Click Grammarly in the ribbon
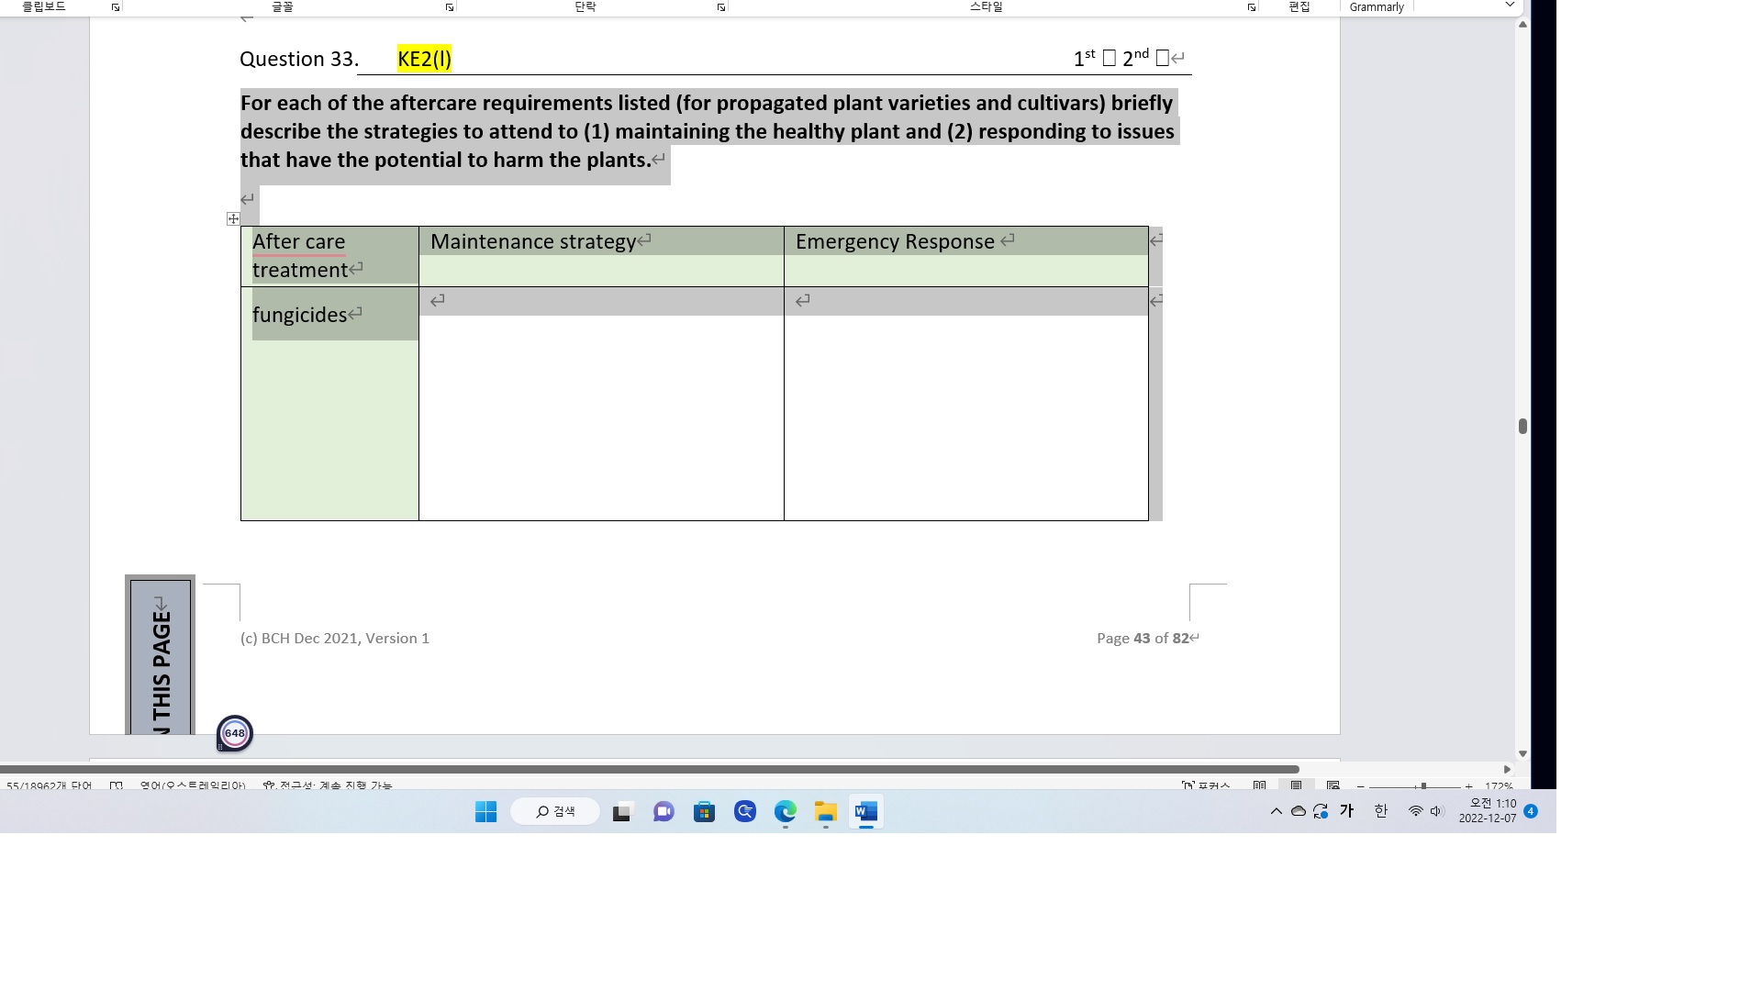This screenshot has width=1762, height=991. [1376, 6]
